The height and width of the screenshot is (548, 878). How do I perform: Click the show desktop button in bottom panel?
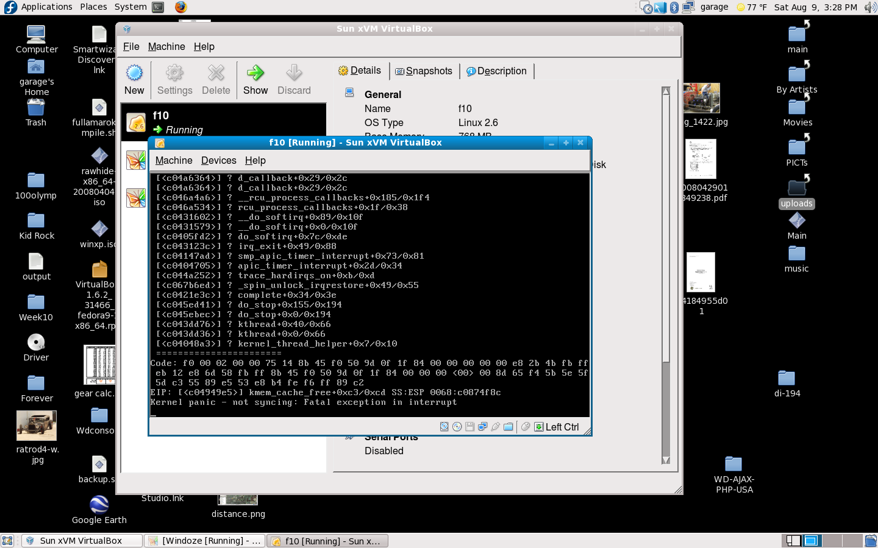[x=7, y=541]
